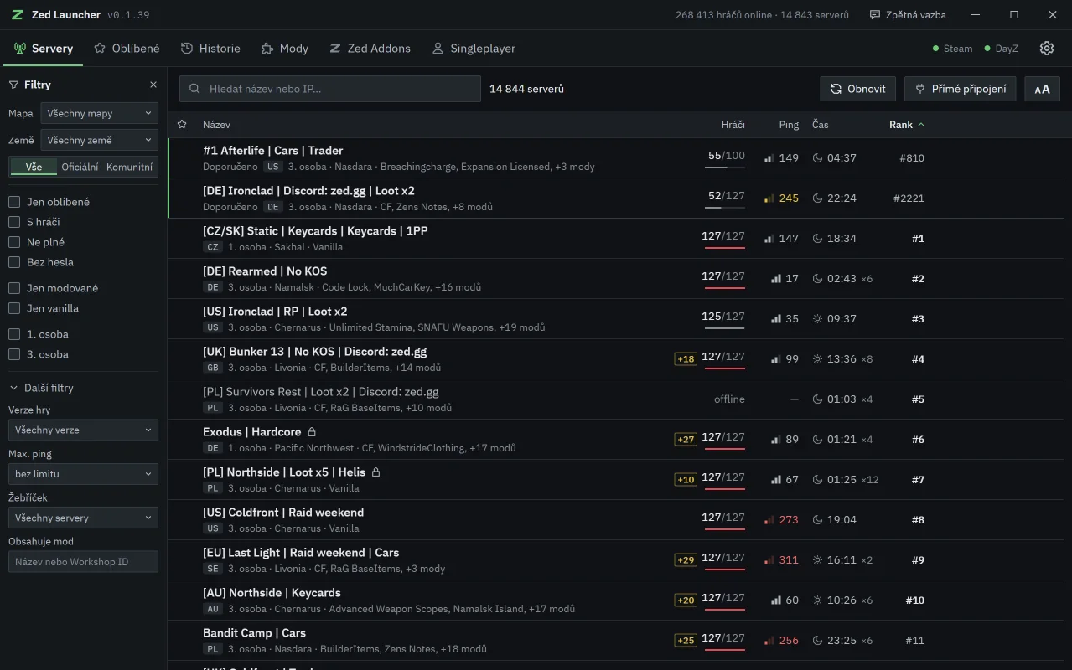Select the Komunitní server type toggle
Image resolution: width=1072 pixels, height=670 pixels.
[130, 167]
